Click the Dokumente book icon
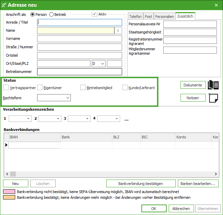 click(x=214, y=85)
